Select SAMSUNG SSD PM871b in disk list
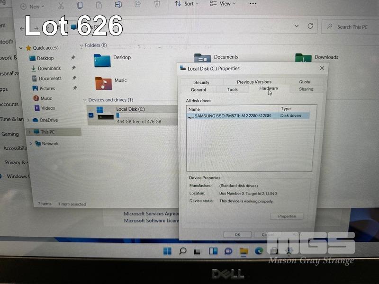 pyautogui.click(x=232, y=115)
